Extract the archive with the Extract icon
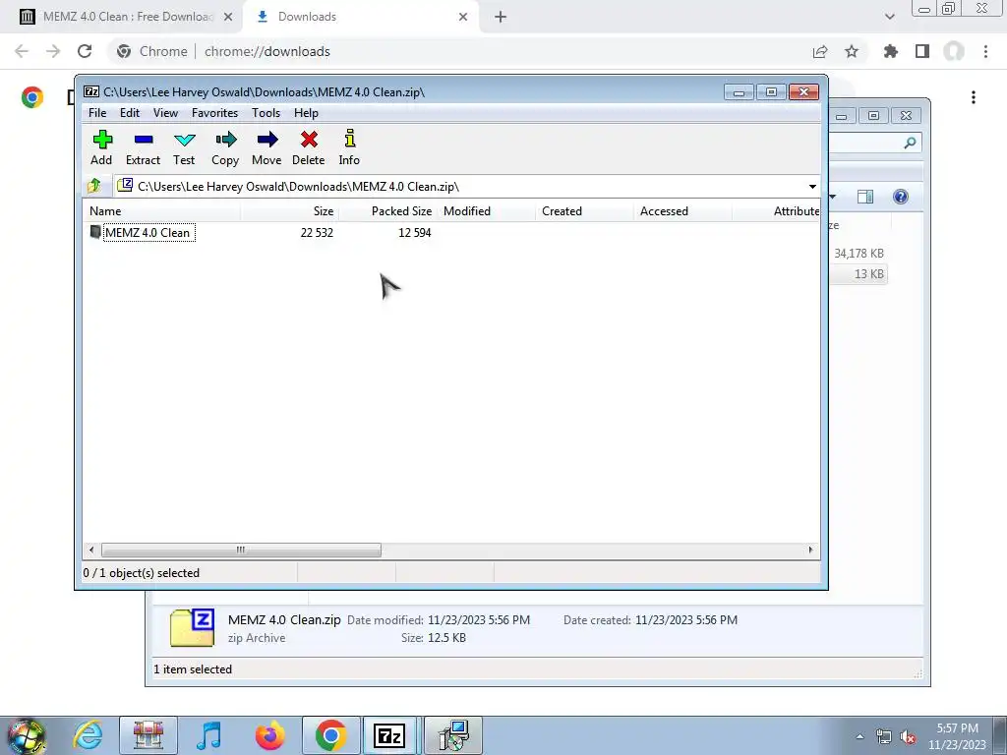Image resolution: width=1007 pixels, height=755 pixels. point(143,147)
